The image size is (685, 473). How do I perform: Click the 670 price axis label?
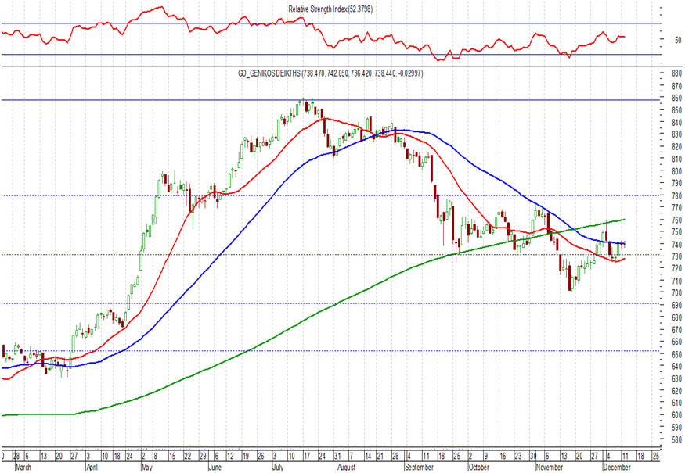pos(677,329)
